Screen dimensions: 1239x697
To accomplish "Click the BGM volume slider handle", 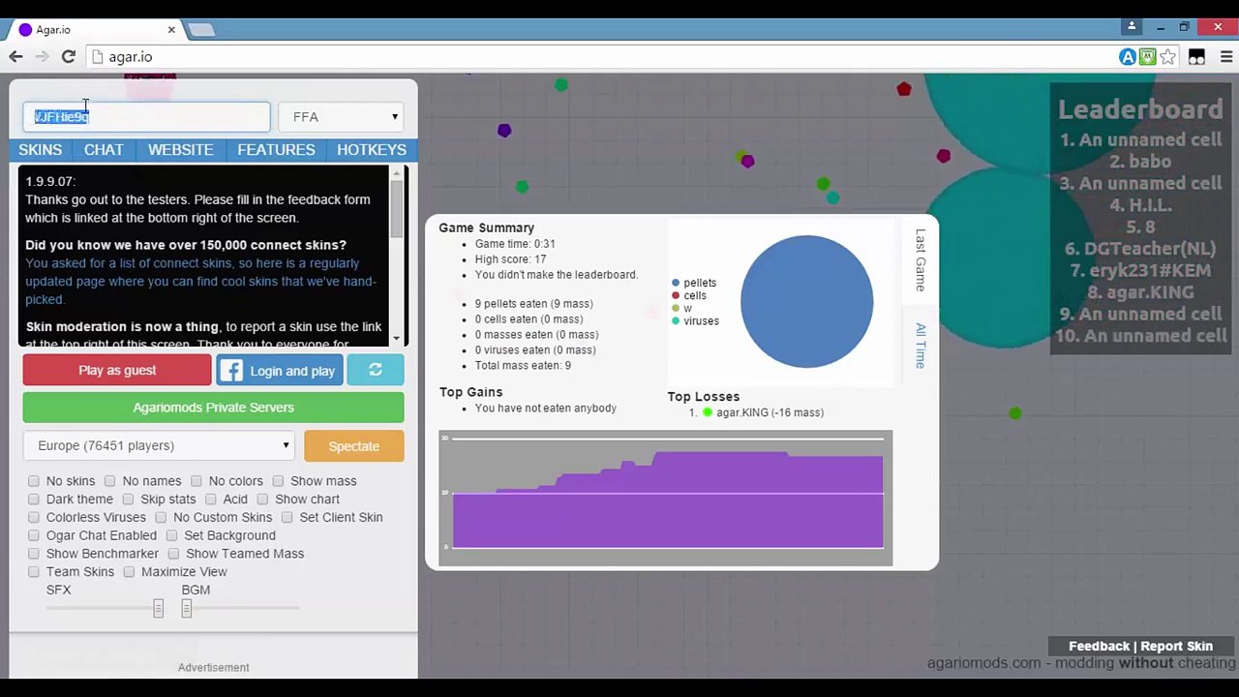I will coord(187,608).
